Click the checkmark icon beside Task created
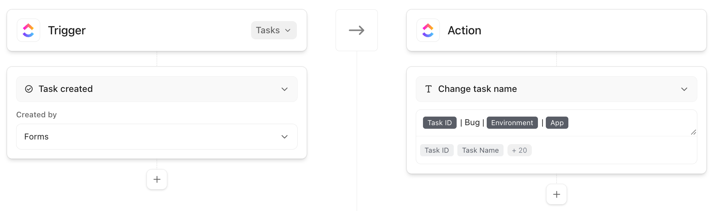 pos(29,89)
